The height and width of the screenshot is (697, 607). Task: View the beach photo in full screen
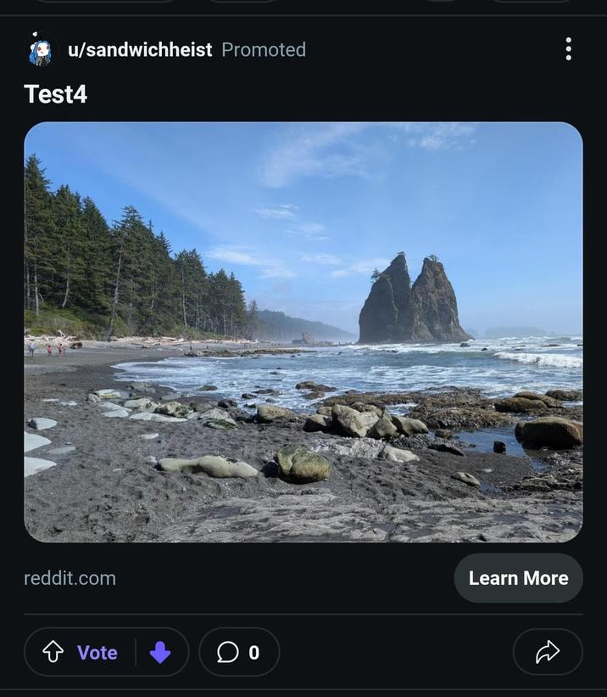pyautogui.click(x=303, y=331)
